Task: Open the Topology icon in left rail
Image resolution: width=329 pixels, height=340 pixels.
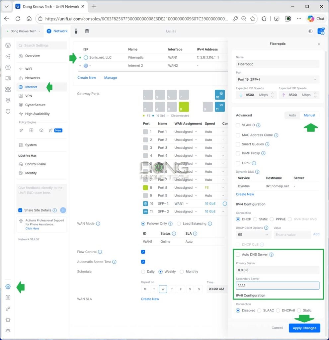Action: (x=8, y=56)
